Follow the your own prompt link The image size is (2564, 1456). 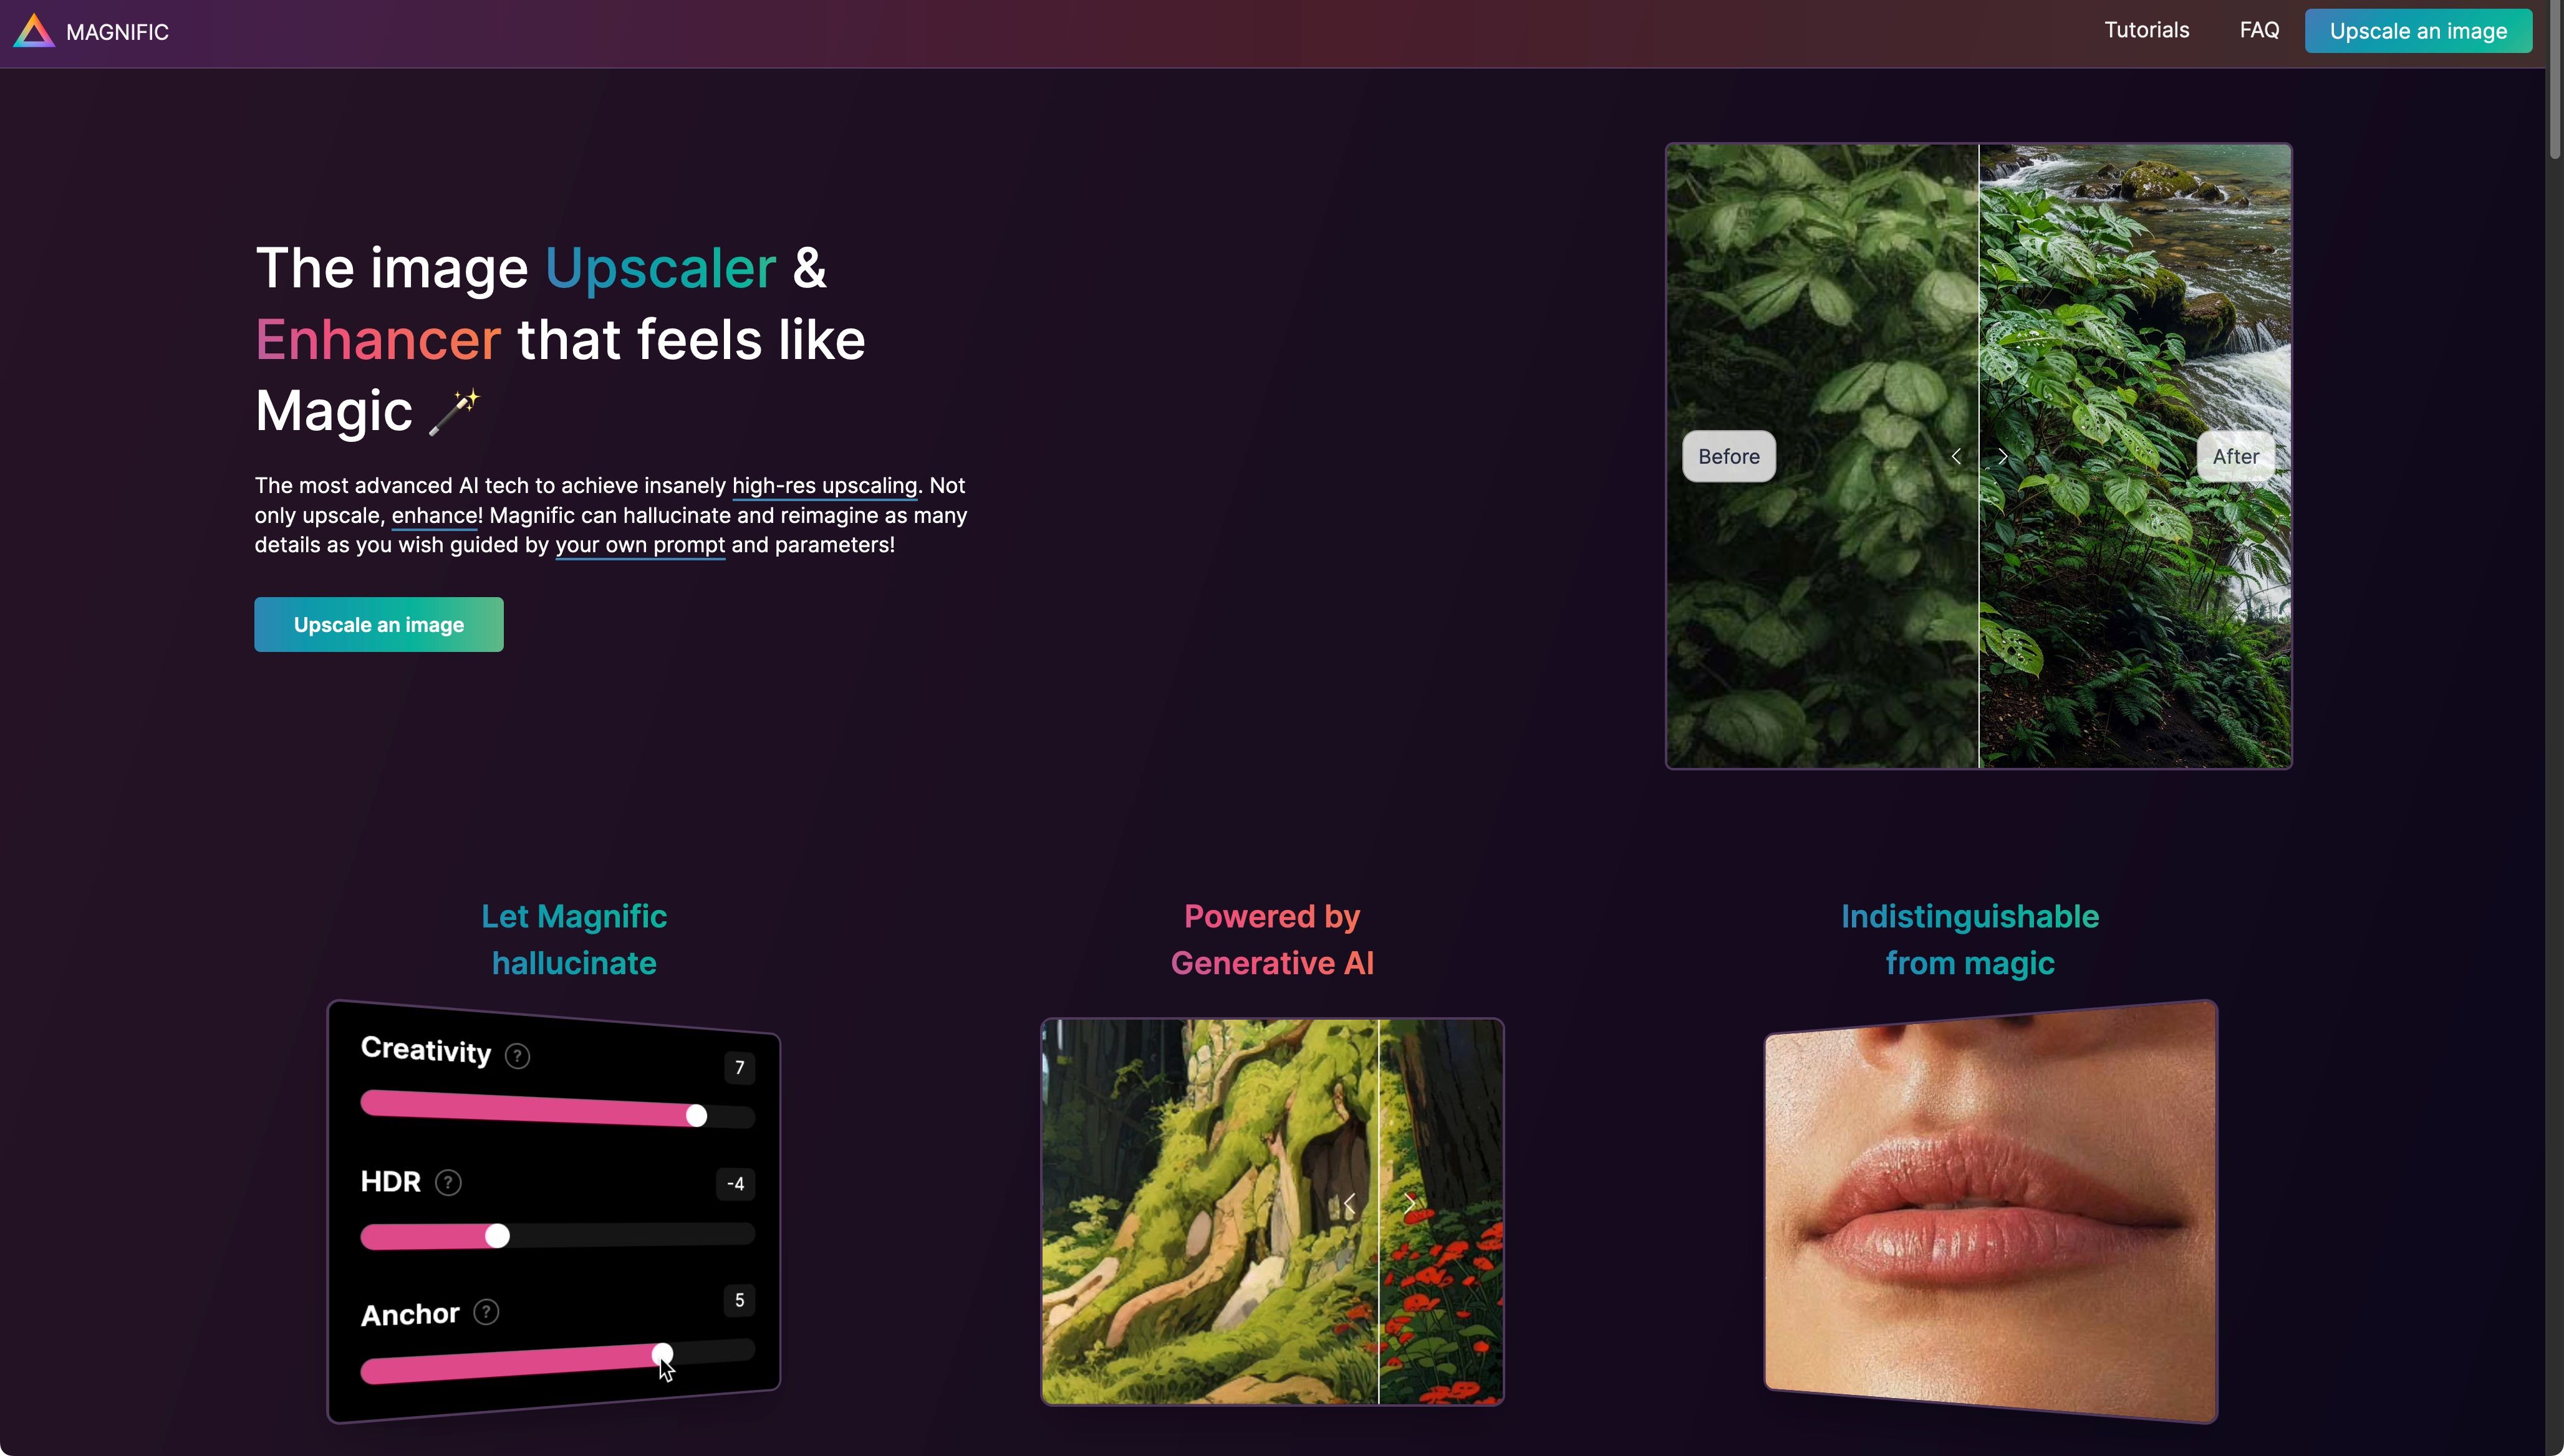pyautogui.click(x=640, y=545)
